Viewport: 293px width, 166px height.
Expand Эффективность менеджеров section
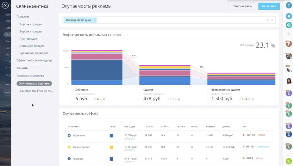point(35,60)
